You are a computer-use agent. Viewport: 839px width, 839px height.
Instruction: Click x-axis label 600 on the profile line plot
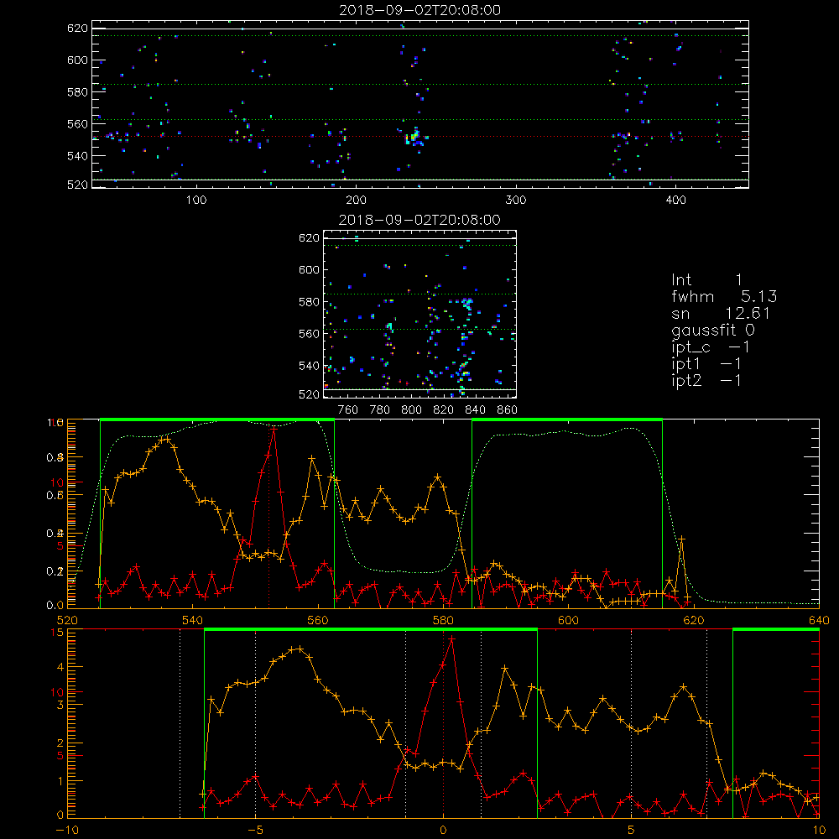(x=568, y=621)
